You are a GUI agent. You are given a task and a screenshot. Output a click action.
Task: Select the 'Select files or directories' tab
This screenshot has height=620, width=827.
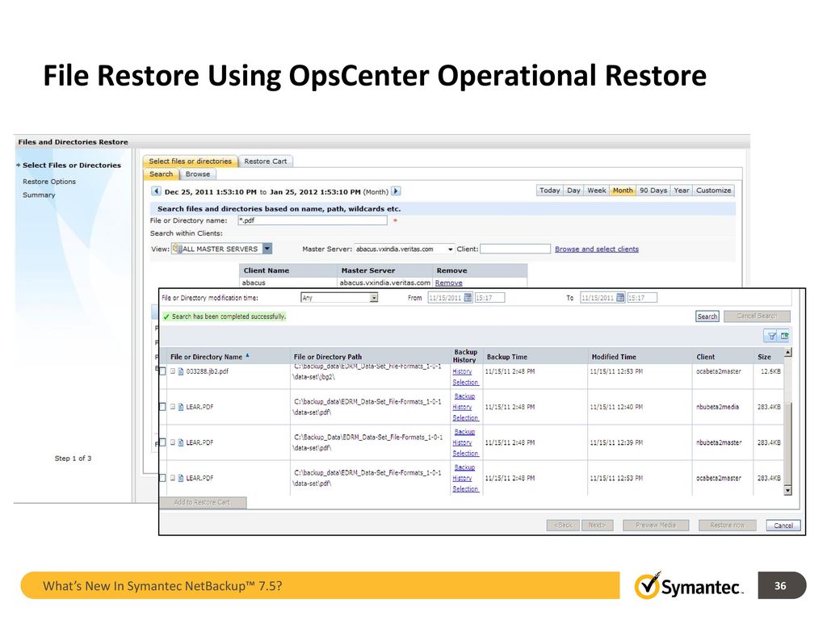point(190,161)
